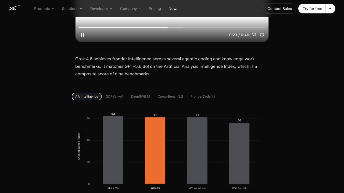
Task: Open the Try for free dropdown arrow
Action: [x=330, y=9]
